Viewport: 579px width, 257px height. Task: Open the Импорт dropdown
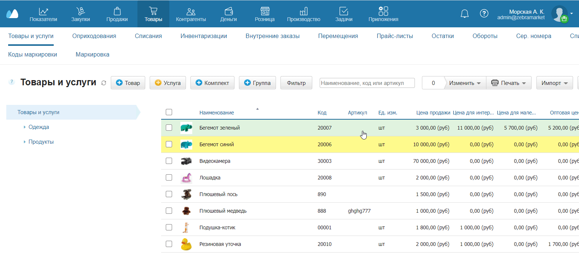(554, 83)
